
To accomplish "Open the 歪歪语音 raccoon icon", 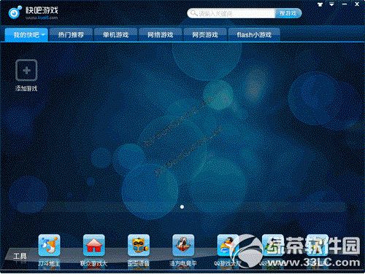I will pos(139,245).
